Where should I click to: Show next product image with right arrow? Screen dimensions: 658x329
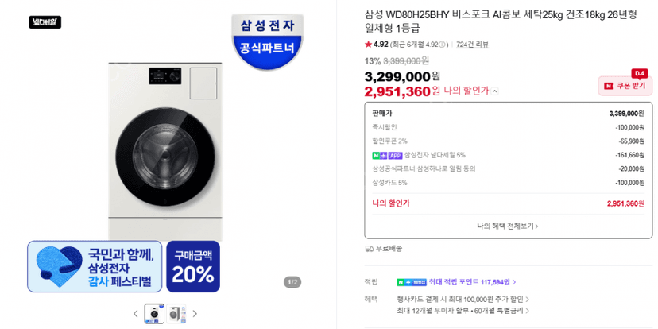[195, 313]
